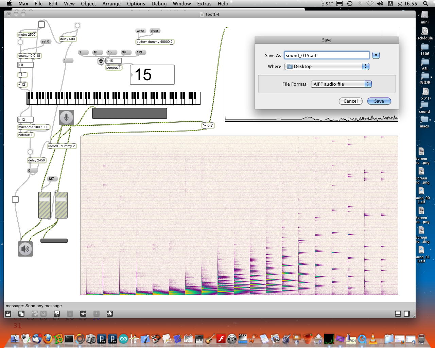Open the Extras menu
The width and height of the screenshot is (435, 348).
pos(204,4)
